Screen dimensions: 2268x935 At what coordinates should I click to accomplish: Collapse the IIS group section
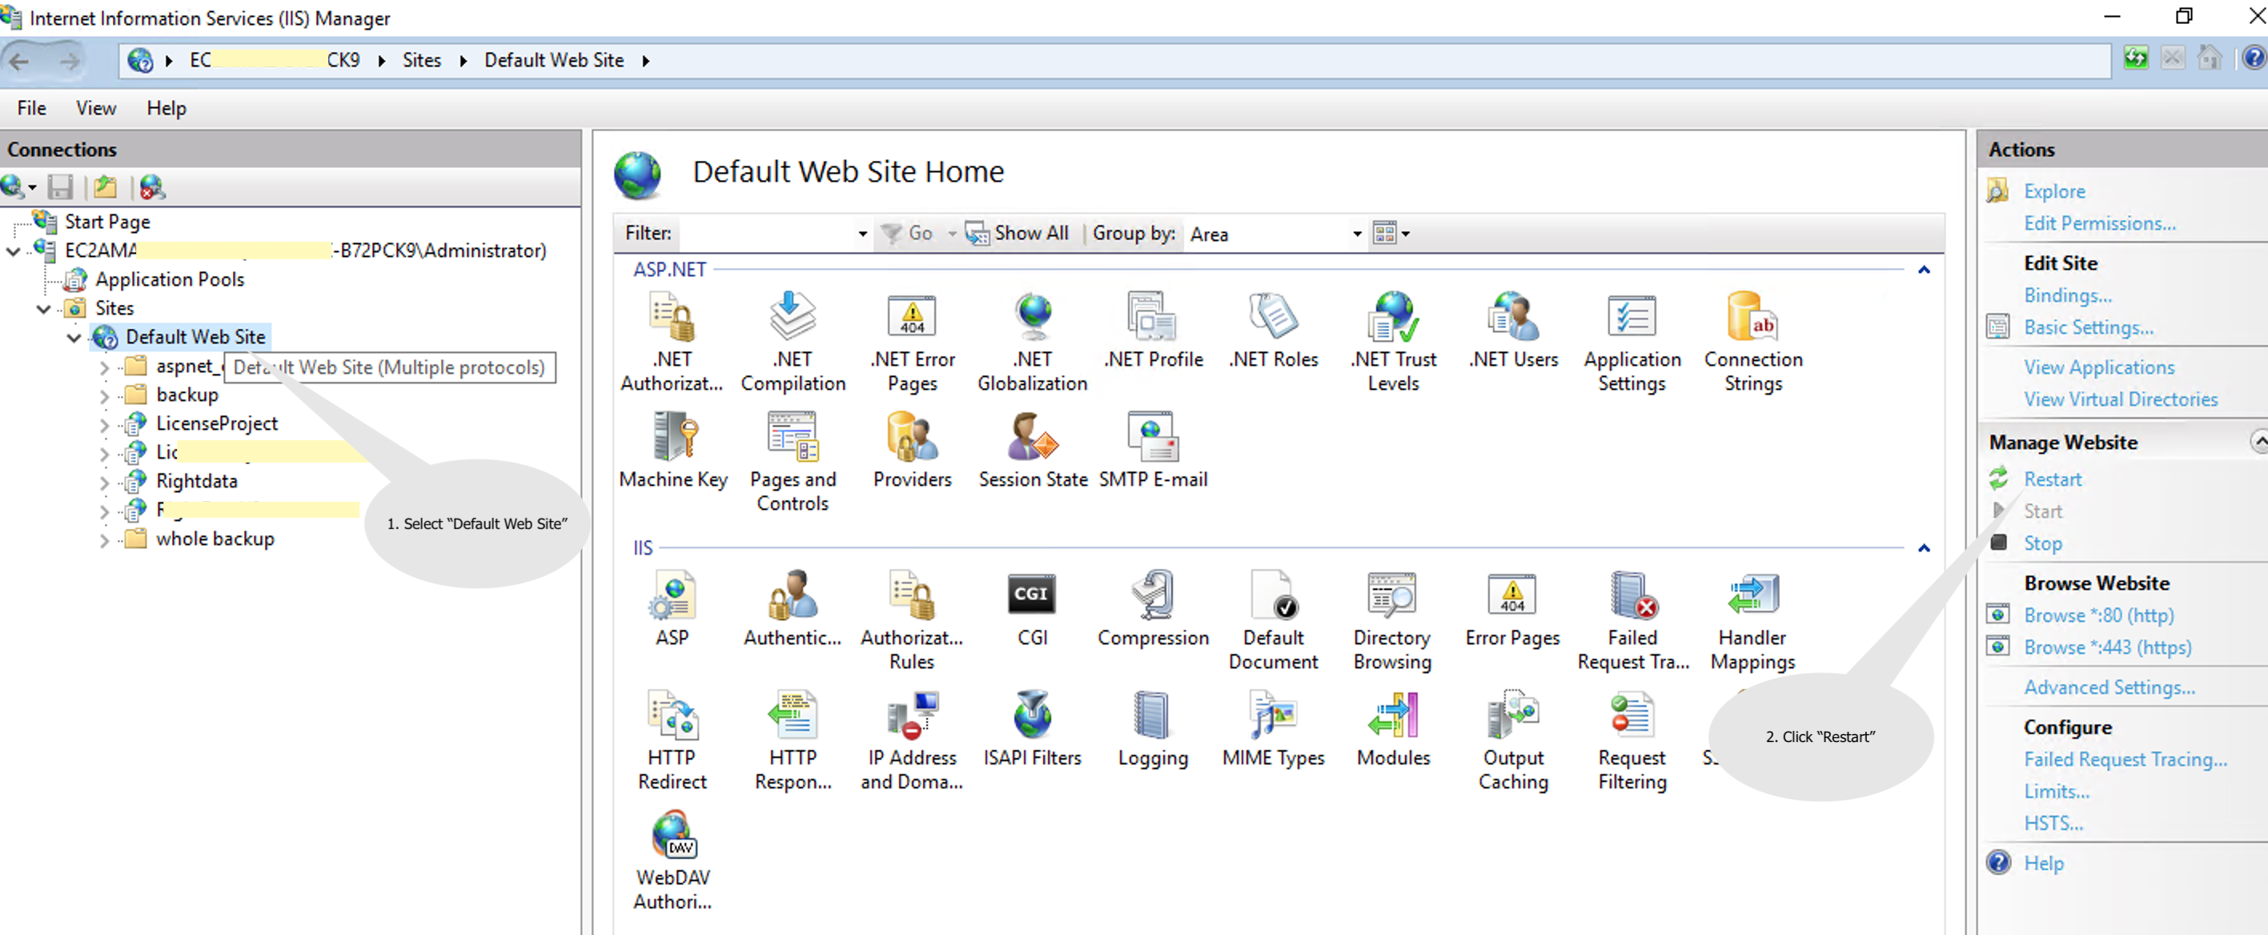(x=1924, y=548)
